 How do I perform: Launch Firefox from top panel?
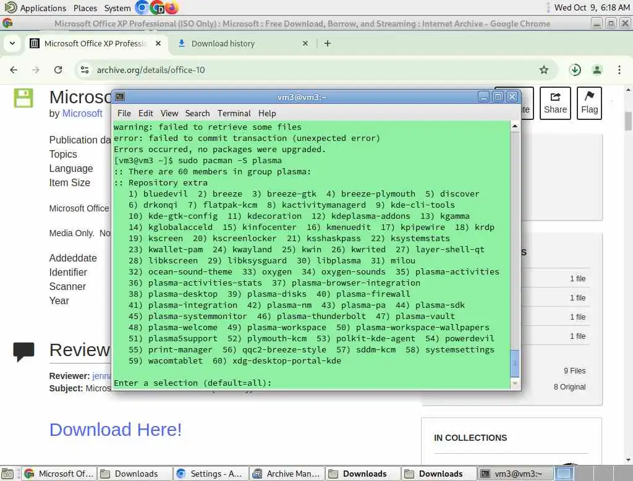(x=172, y=7)
